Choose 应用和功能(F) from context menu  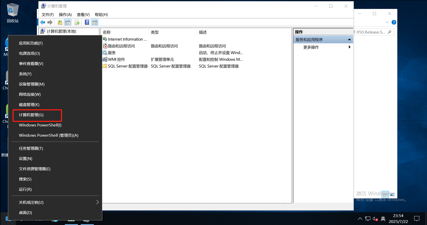coord(55,43)
